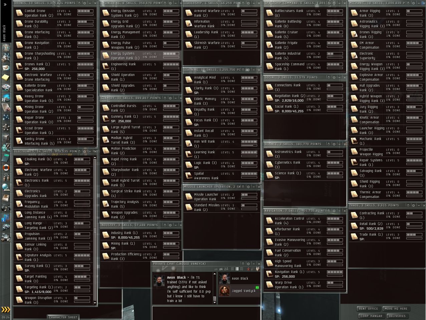Show the member list with portraits in chat
The height and width of the screenshot is (320, 426).
258,269
